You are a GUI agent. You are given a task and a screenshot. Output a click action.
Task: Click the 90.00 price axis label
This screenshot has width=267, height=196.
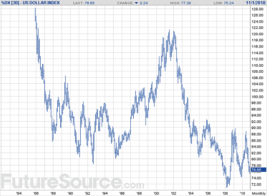tap(256, 128)
